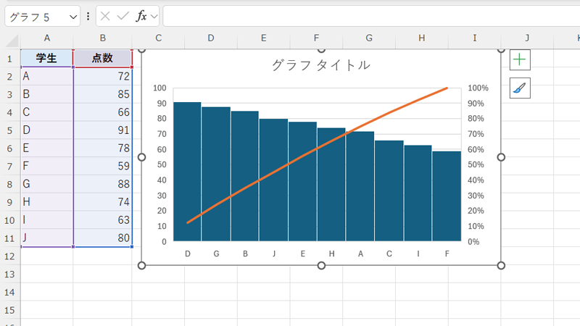The width and height of the screenshot is (580, 326).
Task: Select the row 5 header
Action: 10,130
